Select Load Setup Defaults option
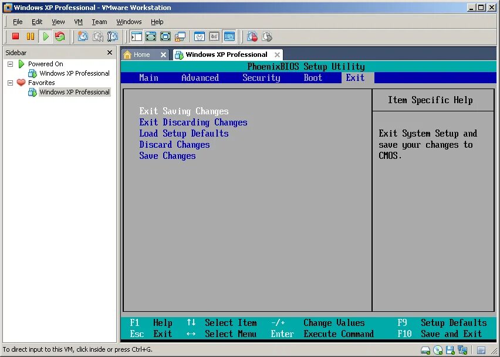Viewport: 500px width, 357px height. pyautogui.click(x=184, y=134)
